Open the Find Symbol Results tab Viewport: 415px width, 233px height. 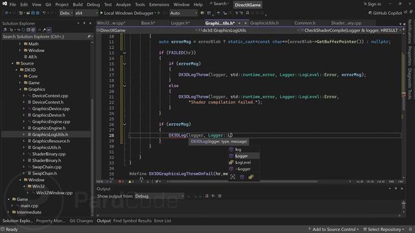(x=132, y=221)
